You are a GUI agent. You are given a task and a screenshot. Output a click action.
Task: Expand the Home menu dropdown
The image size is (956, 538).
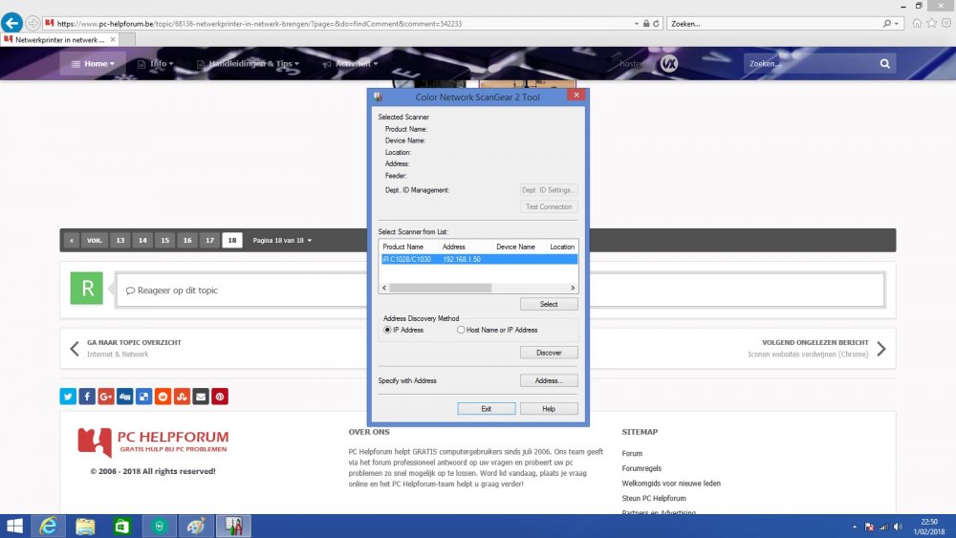click(x=93, y=63)
